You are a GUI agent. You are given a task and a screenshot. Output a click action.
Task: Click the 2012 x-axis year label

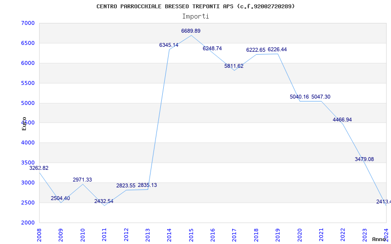click(126, 235)
